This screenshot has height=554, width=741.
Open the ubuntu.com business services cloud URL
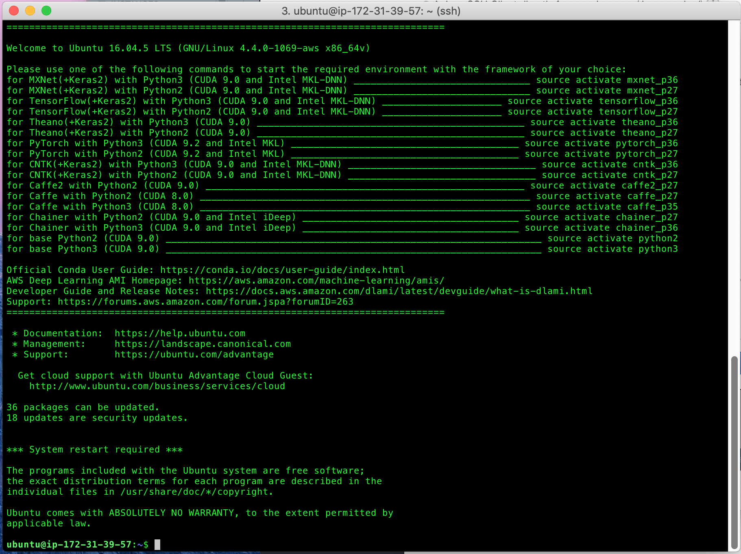click(157, 386)
